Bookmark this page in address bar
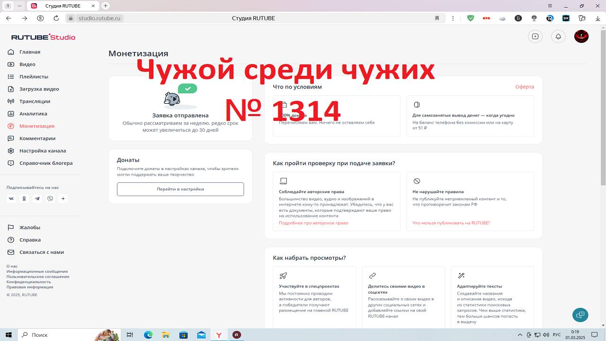The height and width of the screenshot is (341, 606). (437, 18)
